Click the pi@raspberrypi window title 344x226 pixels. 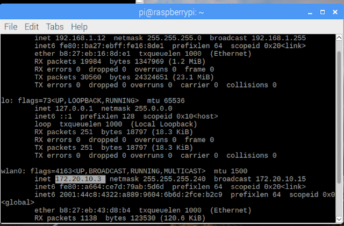coord(171,12)
